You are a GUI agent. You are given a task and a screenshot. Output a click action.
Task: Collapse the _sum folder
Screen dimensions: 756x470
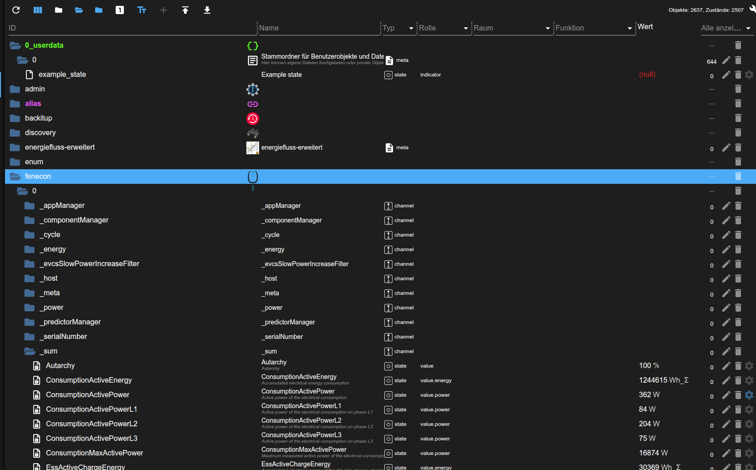[x=30, y=351]
